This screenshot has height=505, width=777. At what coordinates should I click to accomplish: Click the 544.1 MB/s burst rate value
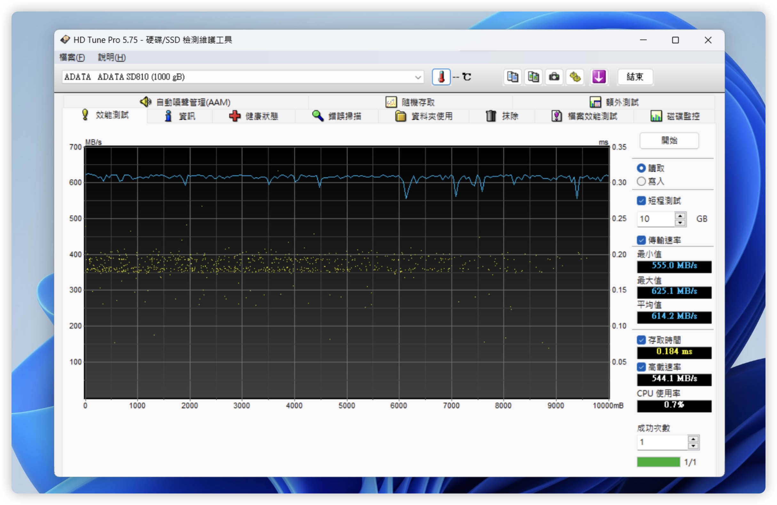[x=674, y=379]
